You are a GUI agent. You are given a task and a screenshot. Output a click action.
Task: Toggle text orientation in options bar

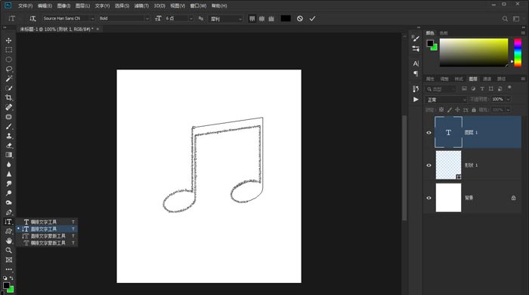click(x=32, y=19)
